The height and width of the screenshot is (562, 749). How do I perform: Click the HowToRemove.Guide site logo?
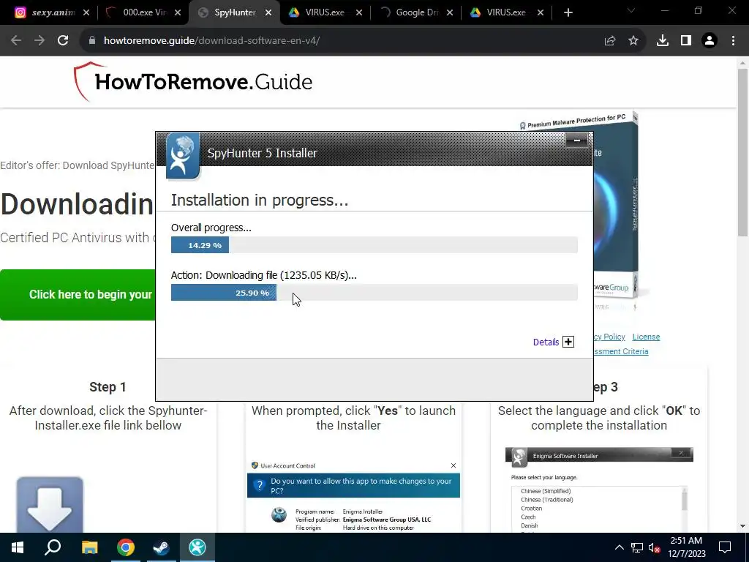193,82
